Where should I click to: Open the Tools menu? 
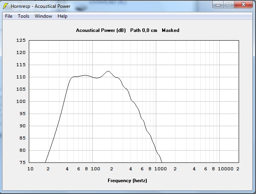(24, 16)
